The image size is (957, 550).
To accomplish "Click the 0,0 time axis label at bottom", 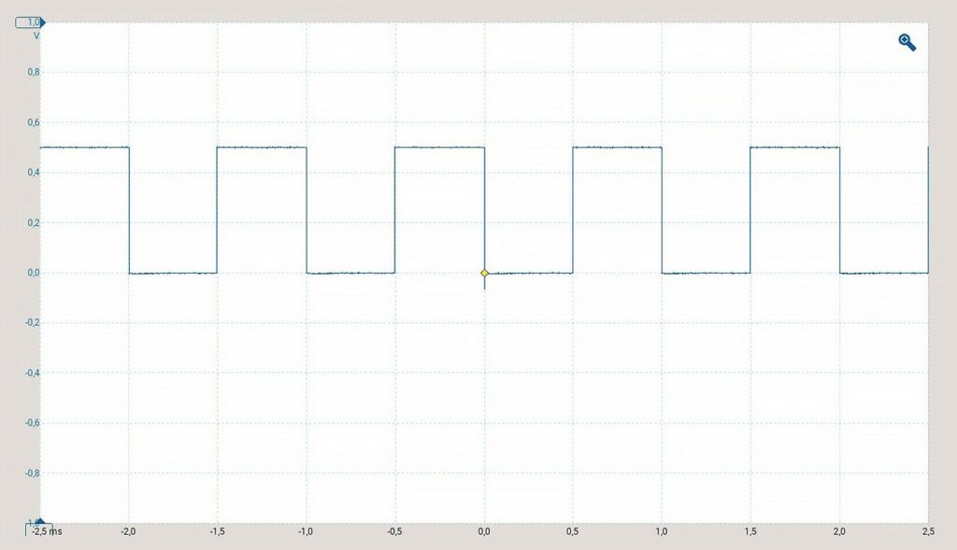I will click(x=484, y=531).
